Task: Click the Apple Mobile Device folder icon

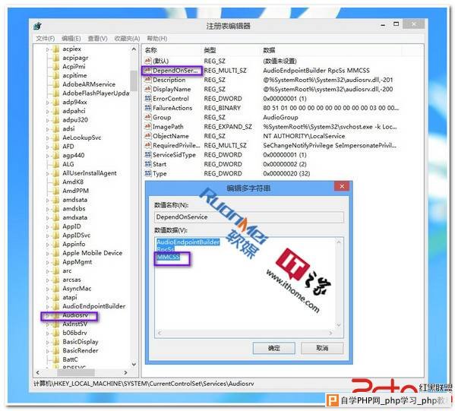Action: coord(55,253)
